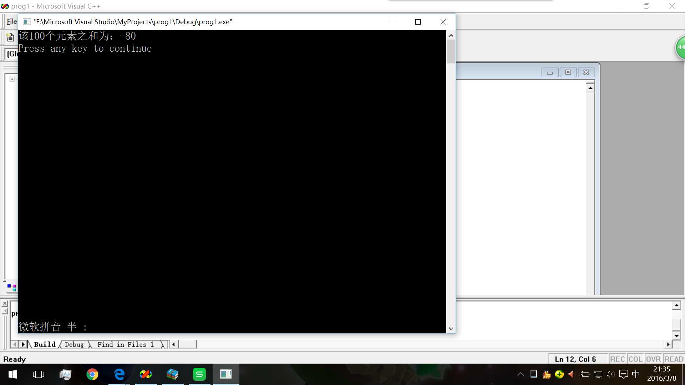Click the COL status bar indicator
The width and height of the screenshot is (685, 385).
[635, 359]
